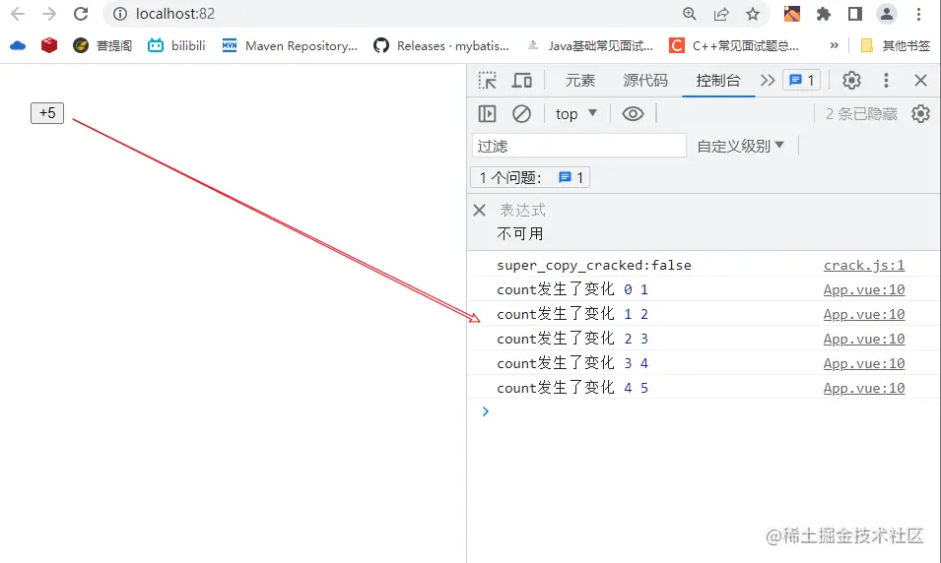The width and height of the screenshot is (941, 563).
Task: Open the crack.js:1 source link
Action: pos(864,265)
